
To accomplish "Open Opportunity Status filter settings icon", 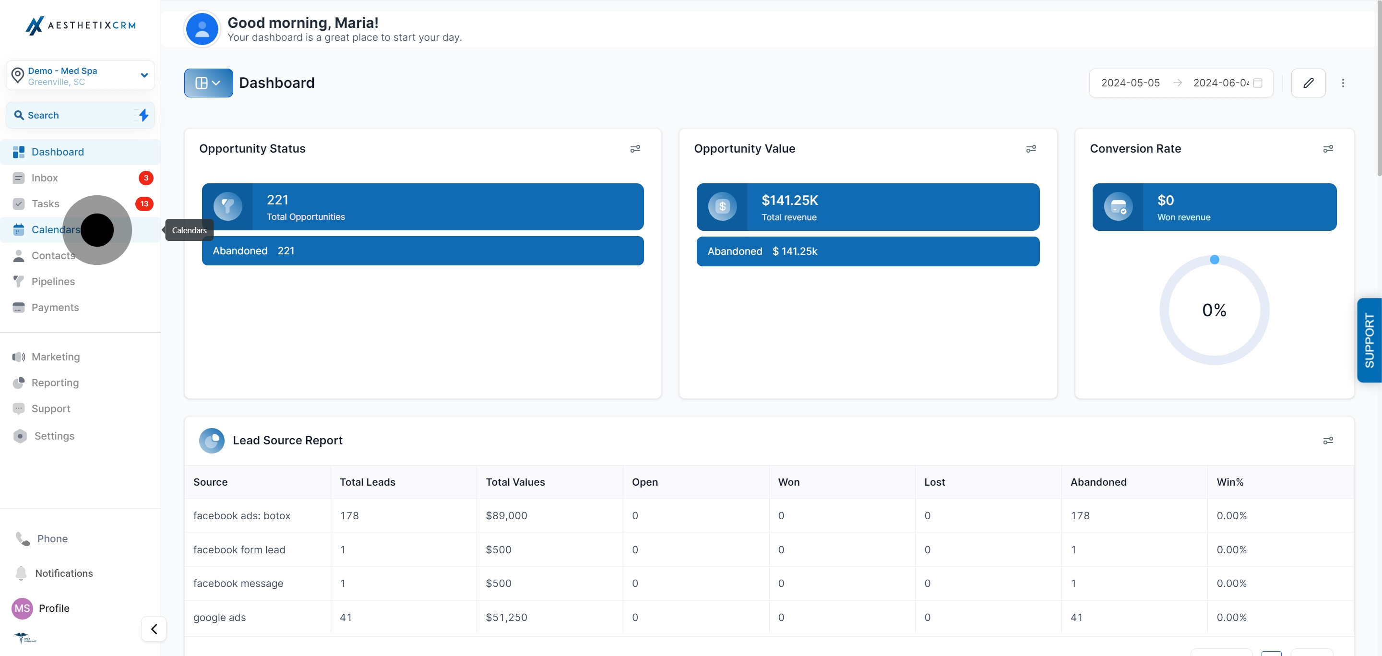I will (x=635, y=149).
